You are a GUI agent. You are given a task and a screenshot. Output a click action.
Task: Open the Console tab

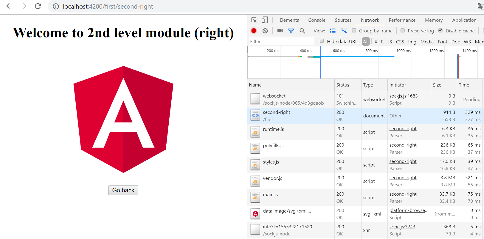[317, 20]
